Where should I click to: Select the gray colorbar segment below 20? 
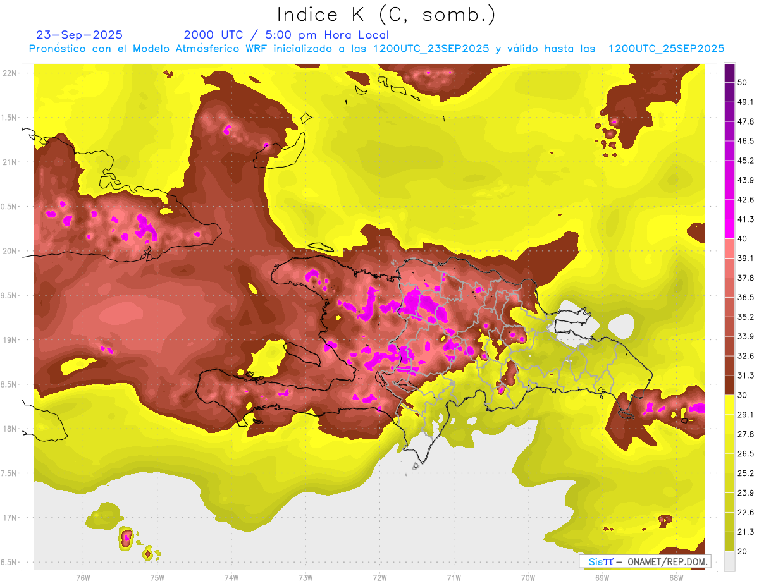(x=729, y=561)
